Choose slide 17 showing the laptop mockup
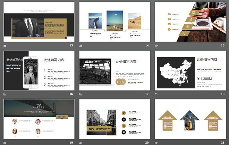 [114, 70]
